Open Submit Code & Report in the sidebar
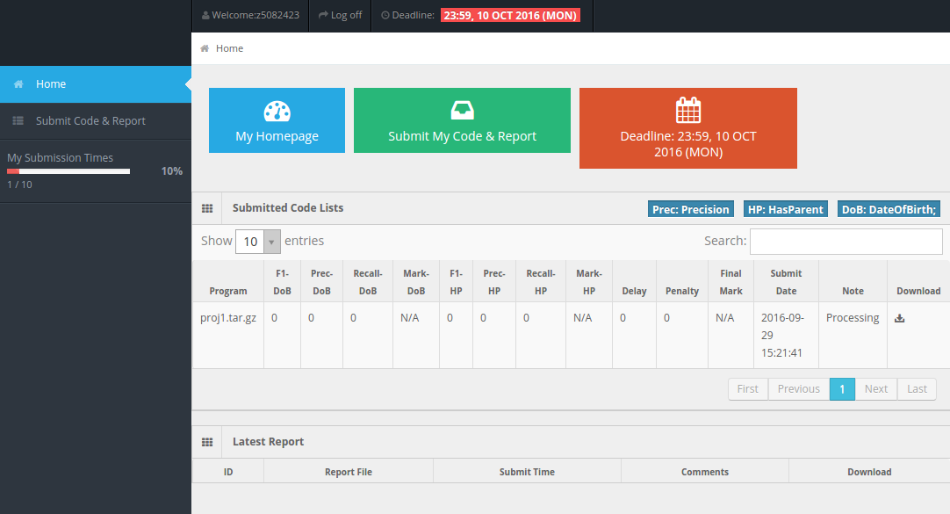Viewport: 950px width, 514px height. (90, 121)
